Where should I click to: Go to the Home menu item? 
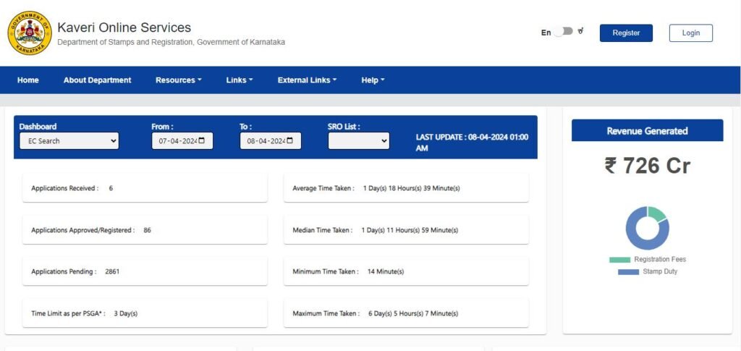[28, 80]
